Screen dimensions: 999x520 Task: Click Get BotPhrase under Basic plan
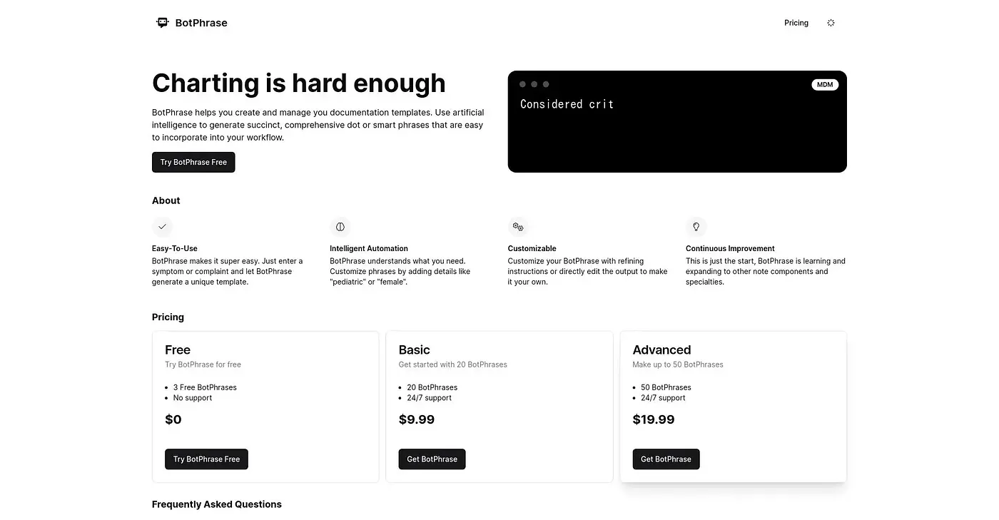432,459
